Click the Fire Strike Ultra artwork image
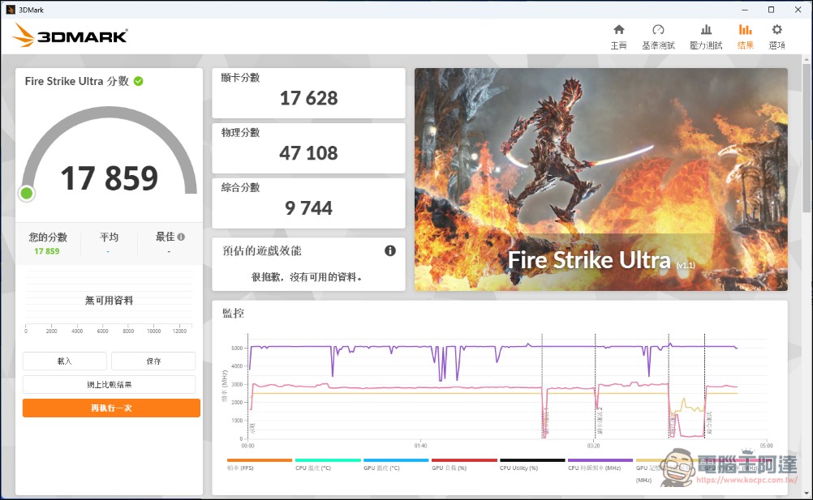The image size is (813, 500). click(600, 178)
